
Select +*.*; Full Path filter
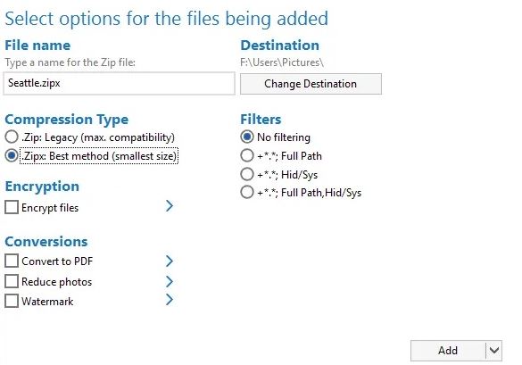pyautogui.click(x=246, y=155)
